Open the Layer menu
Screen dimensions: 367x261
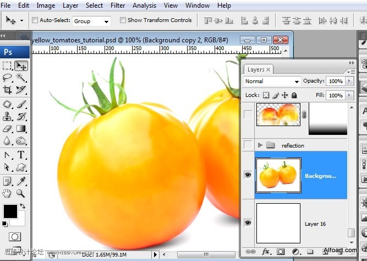pyautogui.click(x=70, y=5)
